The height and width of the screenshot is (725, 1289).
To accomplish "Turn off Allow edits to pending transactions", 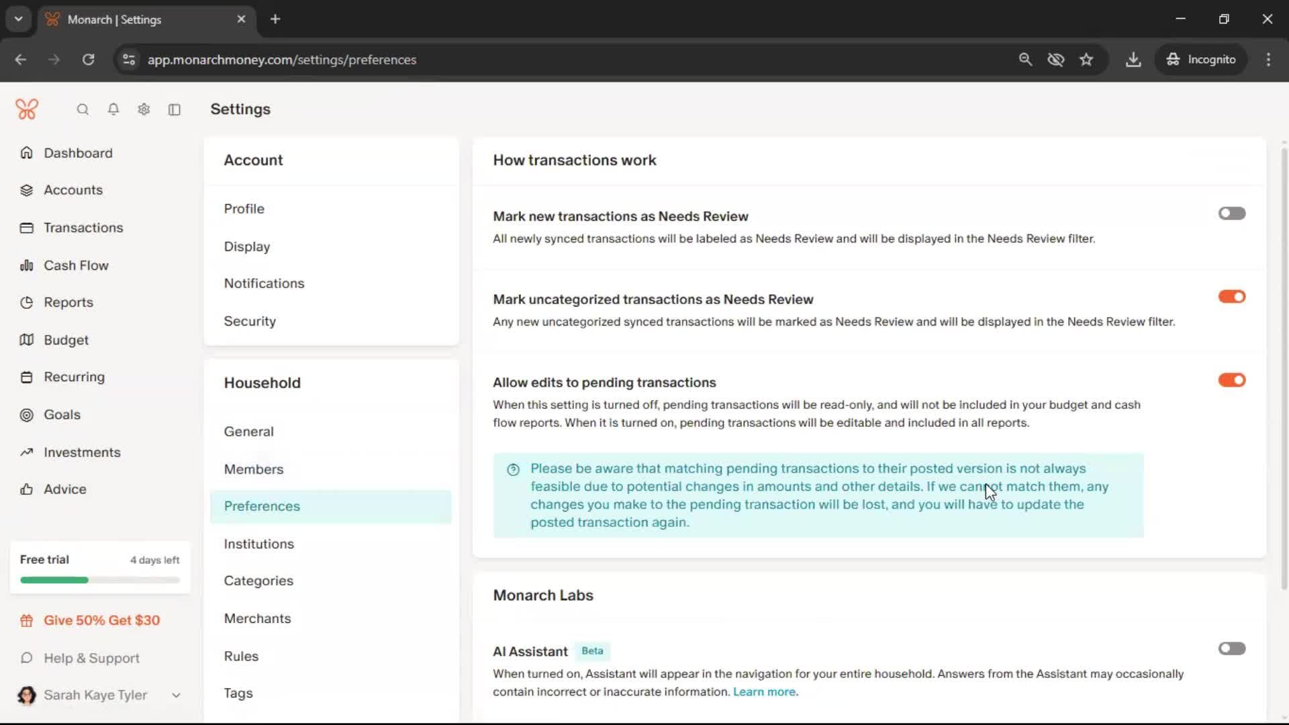I will click(x=1231, y=380).
